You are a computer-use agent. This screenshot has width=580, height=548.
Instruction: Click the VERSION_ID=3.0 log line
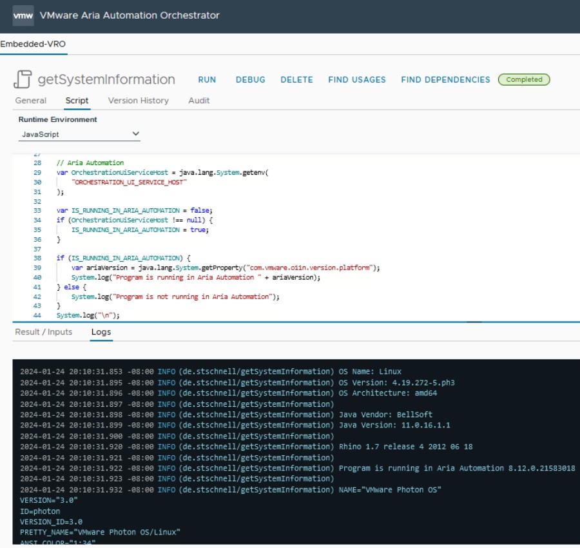coord(51,522)
